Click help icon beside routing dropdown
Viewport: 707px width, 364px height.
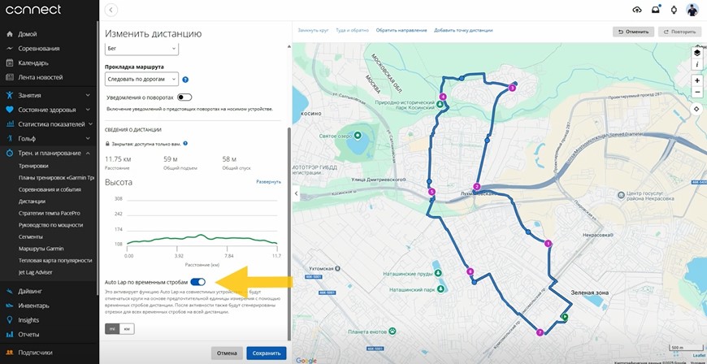pos(185,80)
